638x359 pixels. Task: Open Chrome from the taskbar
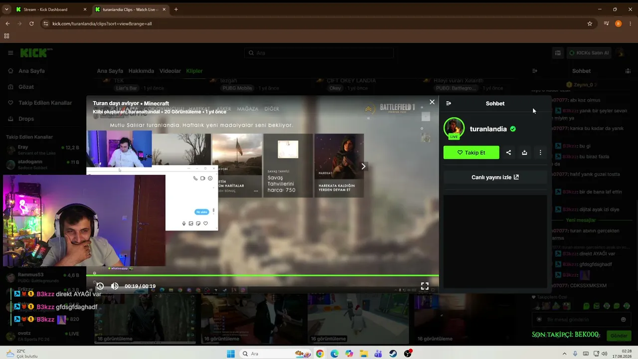[319, 354]
